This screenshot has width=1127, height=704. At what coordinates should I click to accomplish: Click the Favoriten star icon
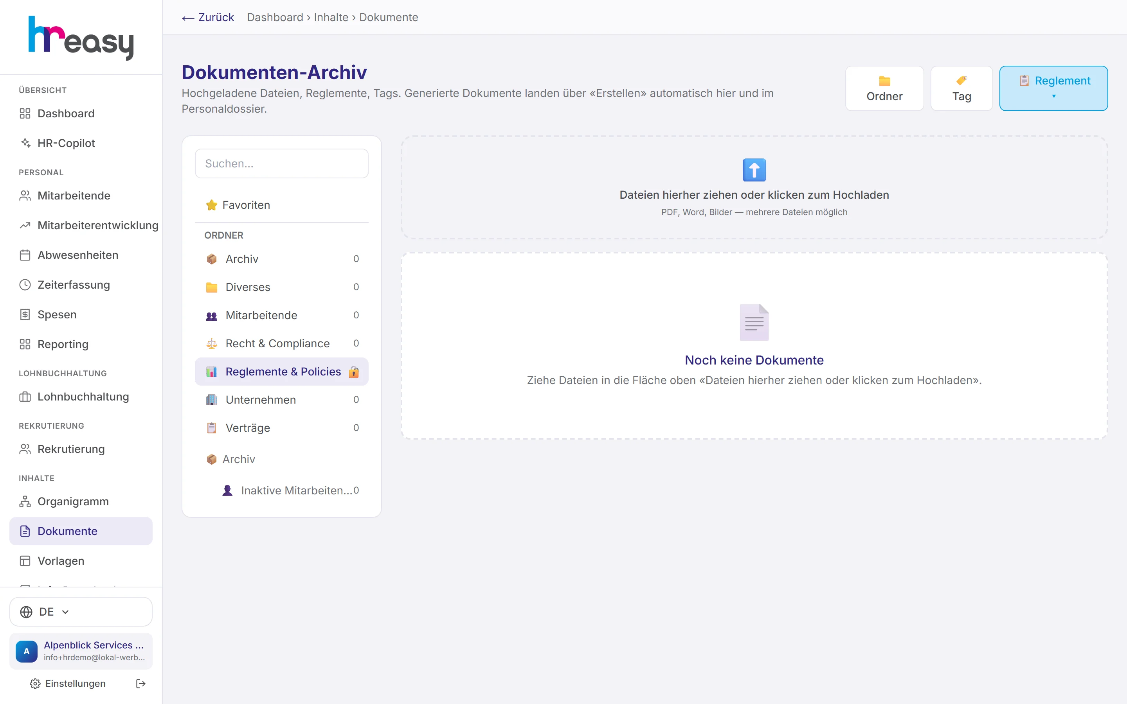click(x=211, y=205)
